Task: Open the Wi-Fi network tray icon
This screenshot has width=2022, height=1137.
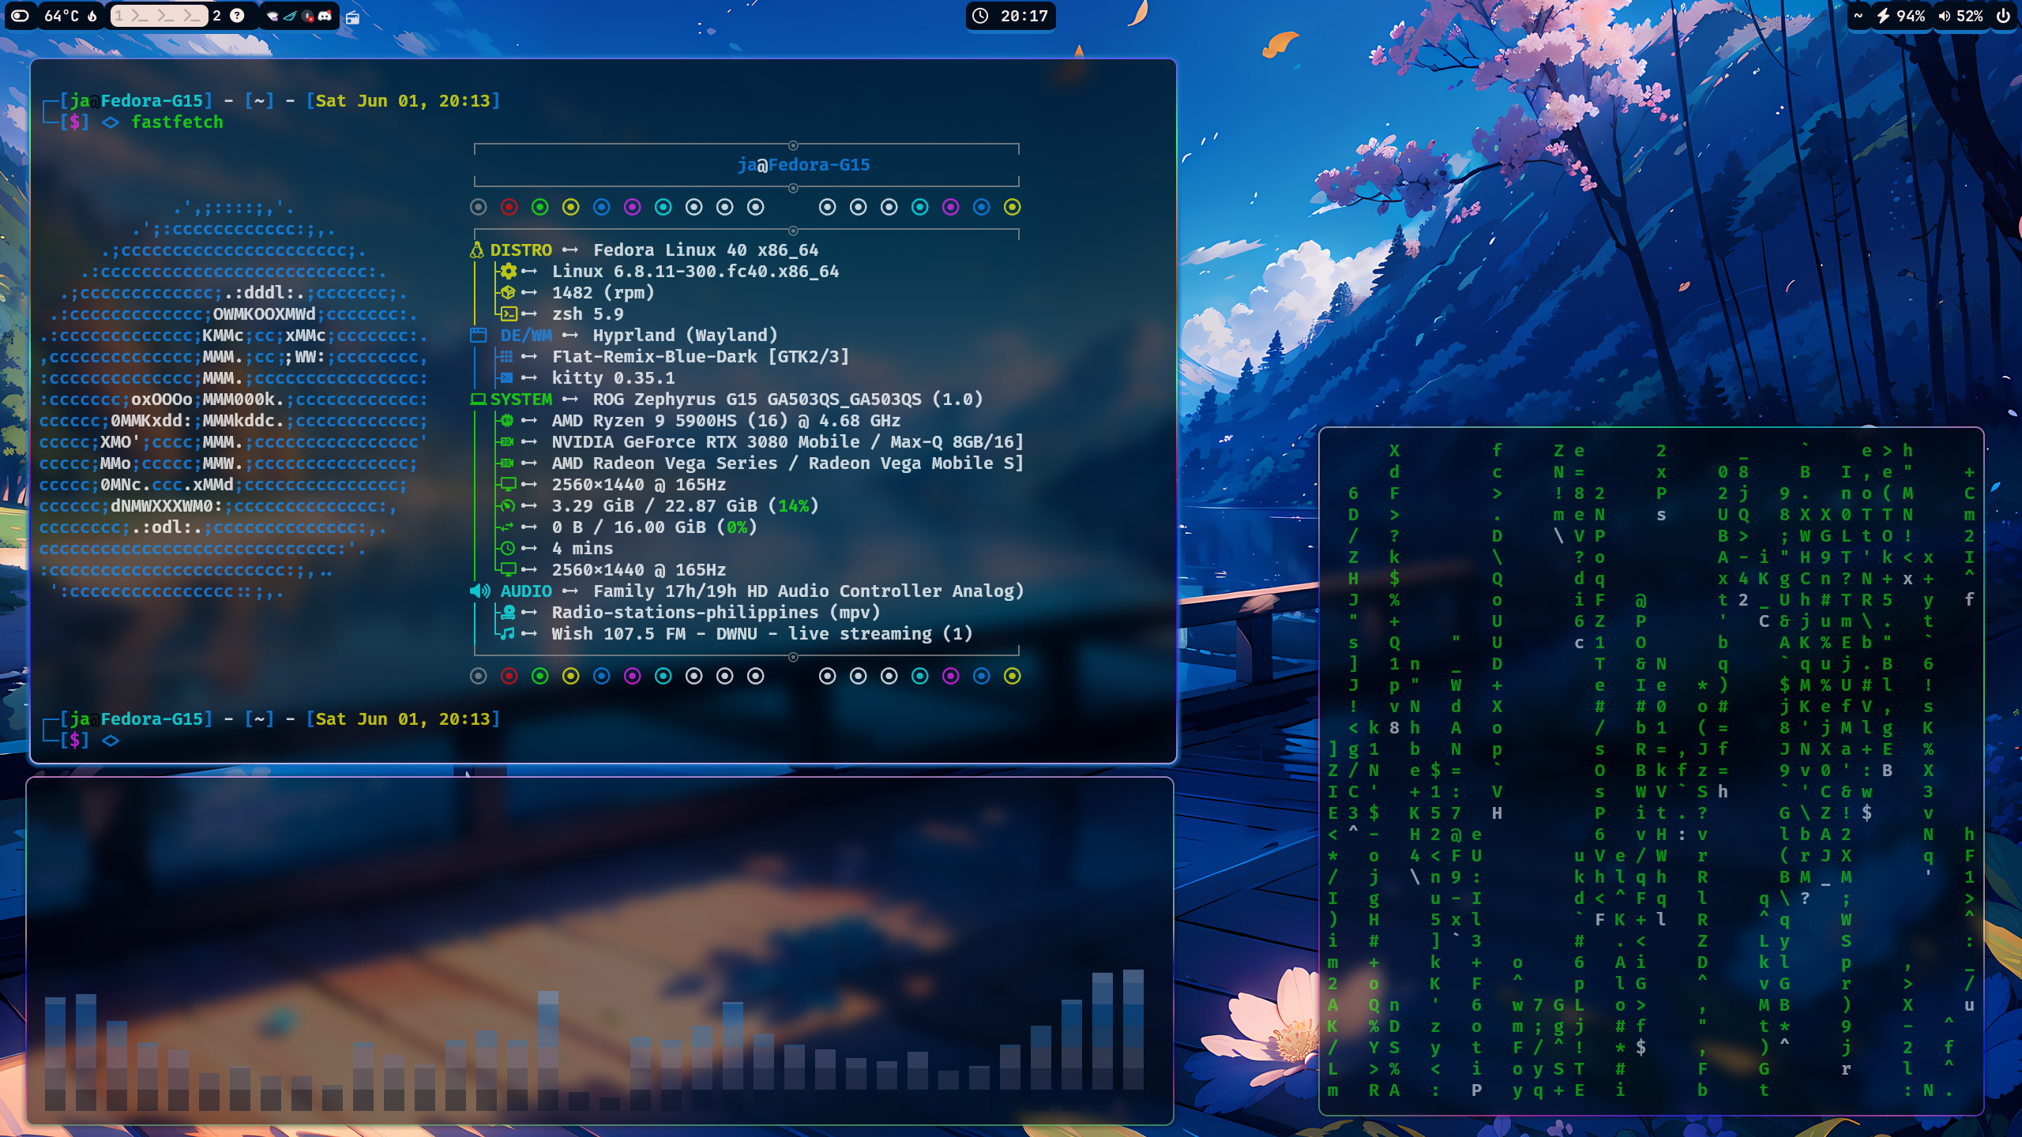Action: pos(272,16)
